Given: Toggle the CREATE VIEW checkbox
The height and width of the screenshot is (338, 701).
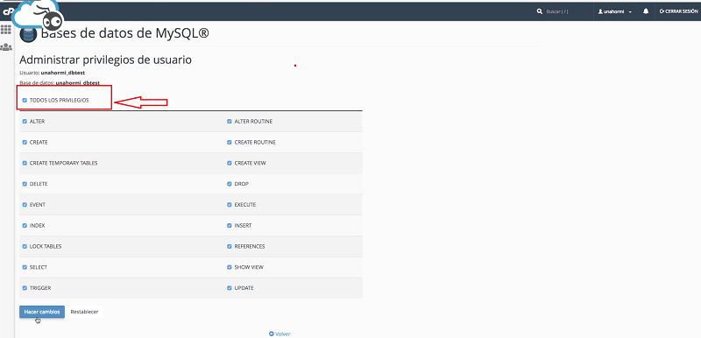Looking at the screenshot, I should pos(230,163).
